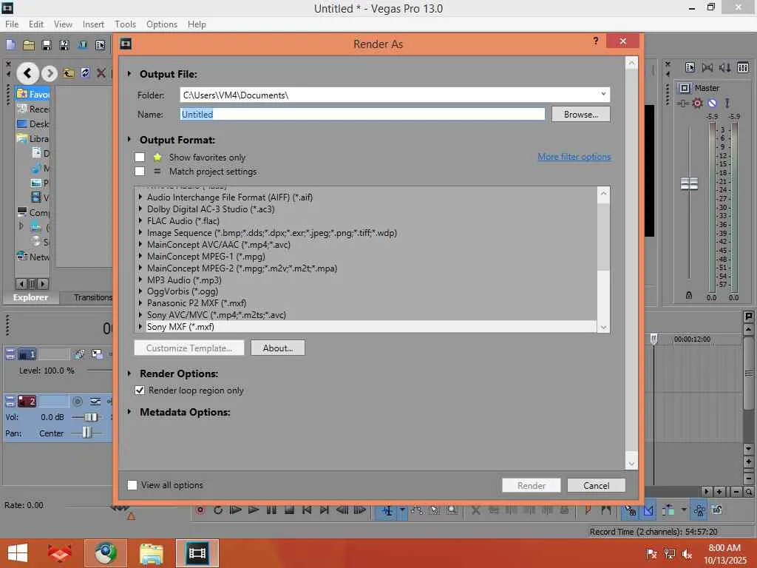Switch to the Transitions tab
The width and height of the screenshot is (757, 568).
pyautogui.click(x=92, y=297)
